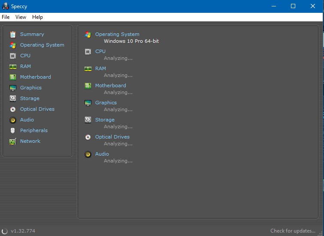Show RAM details from sidebar label
The width and height of the screenshot is (324, 236).
pyautogui.click(x=25, y=66)
